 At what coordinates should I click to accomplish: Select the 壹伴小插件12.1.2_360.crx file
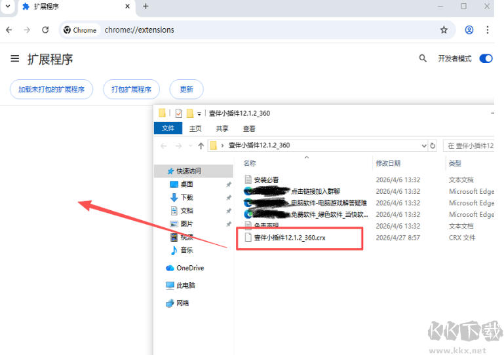coord(289,237)
